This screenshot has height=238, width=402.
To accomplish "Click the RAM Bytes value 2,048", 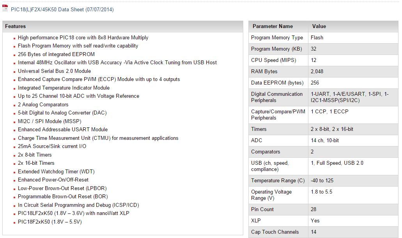I will (x=317, y=71).
